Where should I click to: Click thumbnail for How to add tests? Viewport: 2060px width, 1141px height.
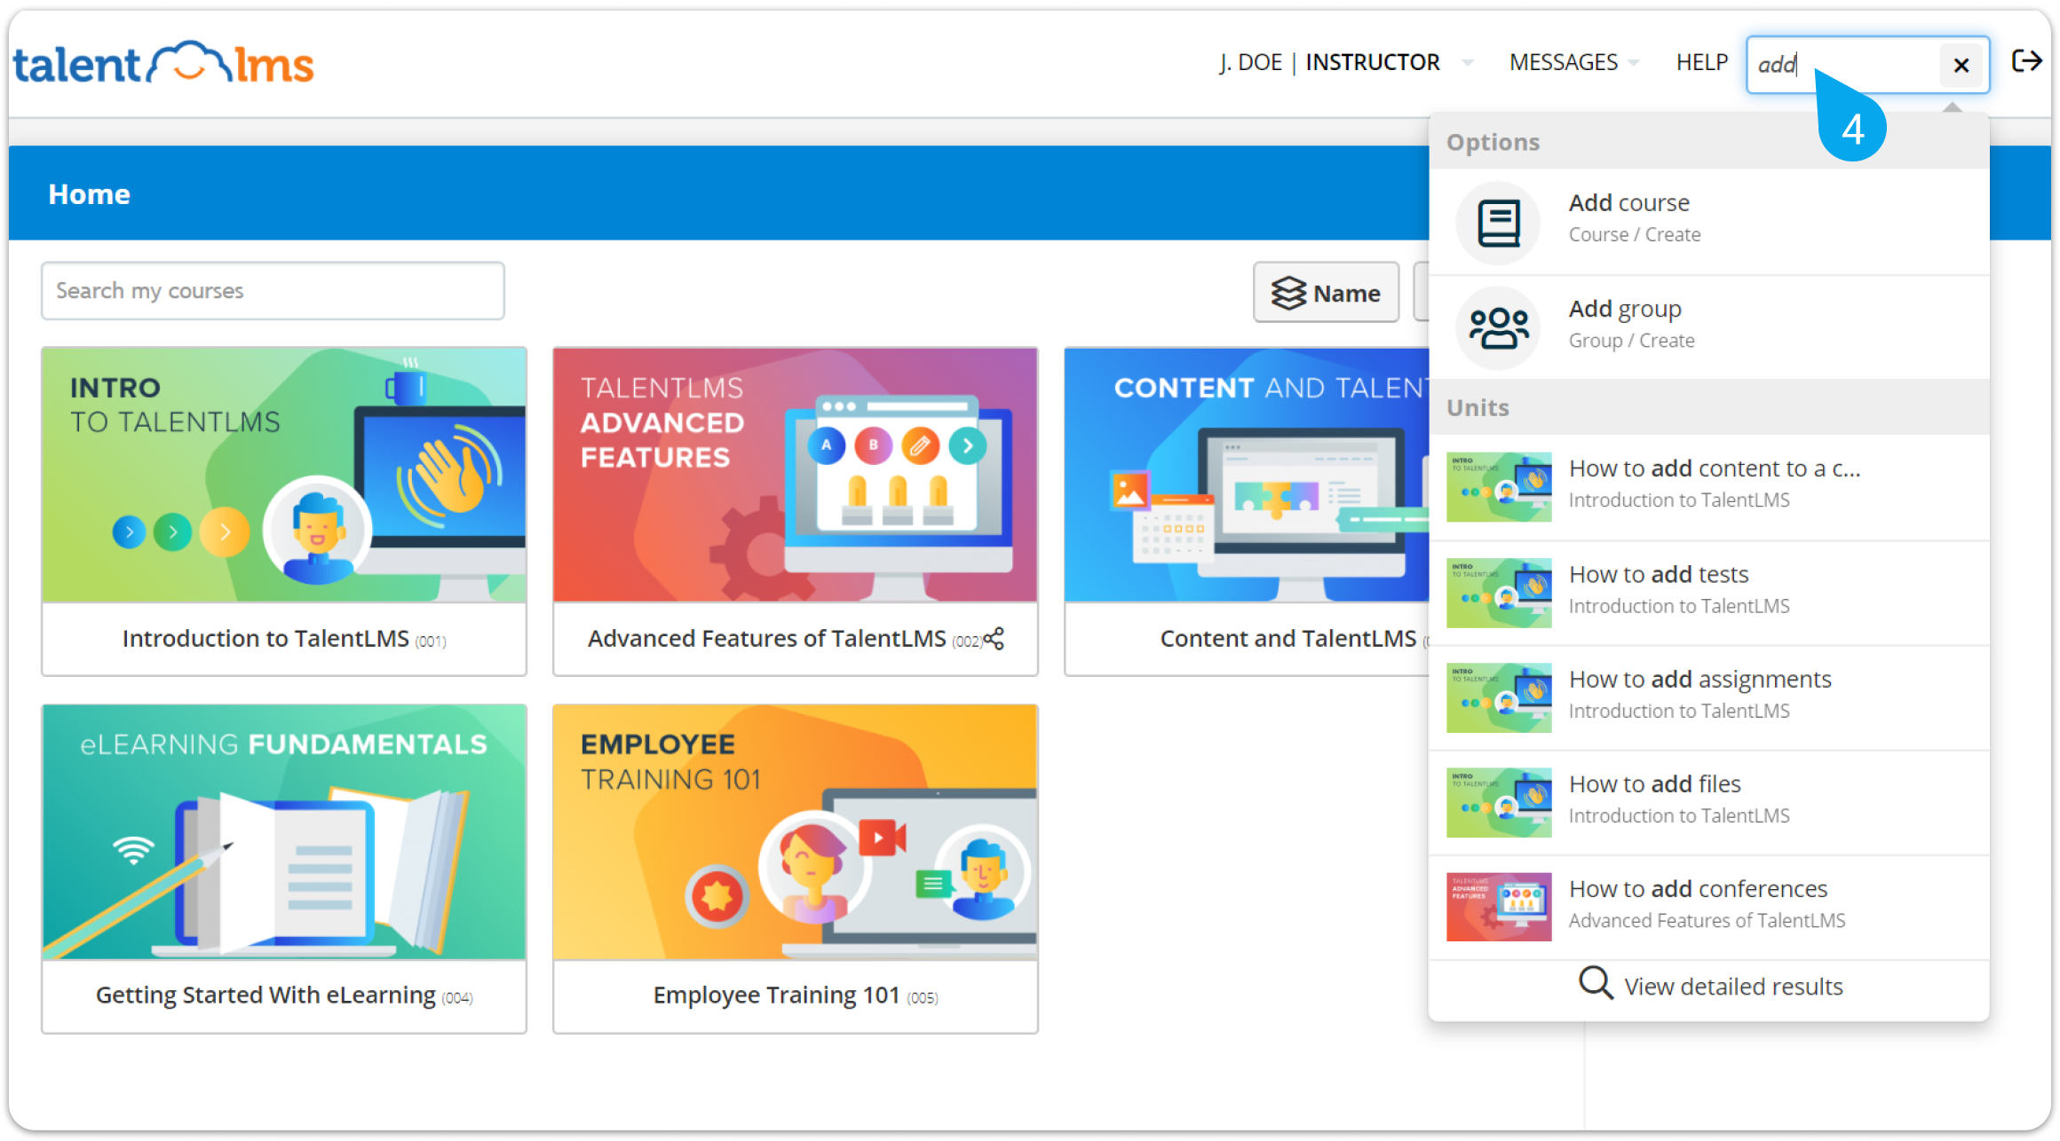pos(1499,593)
